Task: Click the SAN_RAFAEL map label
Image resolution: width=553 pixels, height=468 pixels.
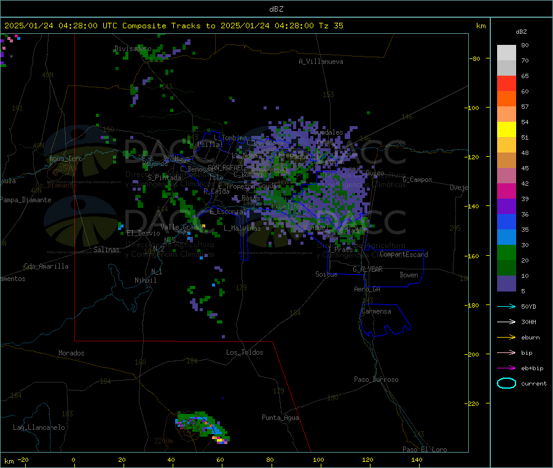Action: click(x=227, y=167)
